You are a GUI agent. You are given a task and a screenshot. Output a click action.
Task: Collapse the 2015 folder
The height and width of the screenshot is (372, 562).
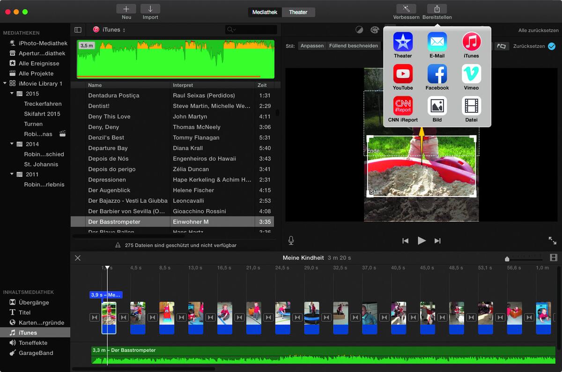[12, 94]
